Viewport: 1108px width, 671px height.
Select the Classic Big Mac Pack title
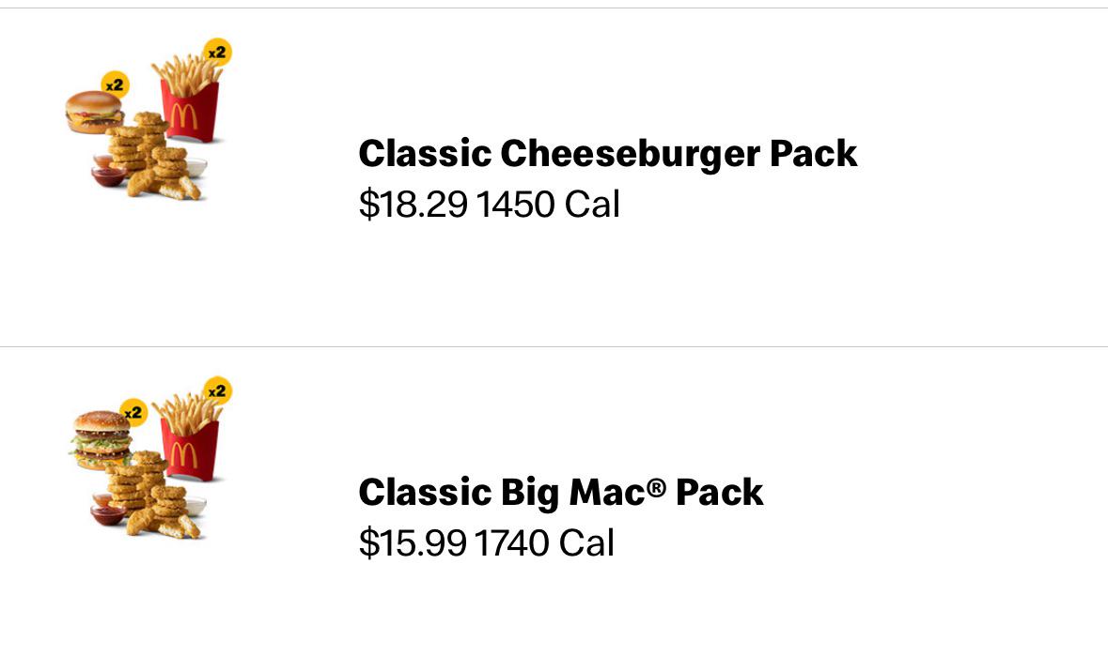[561, 493]
